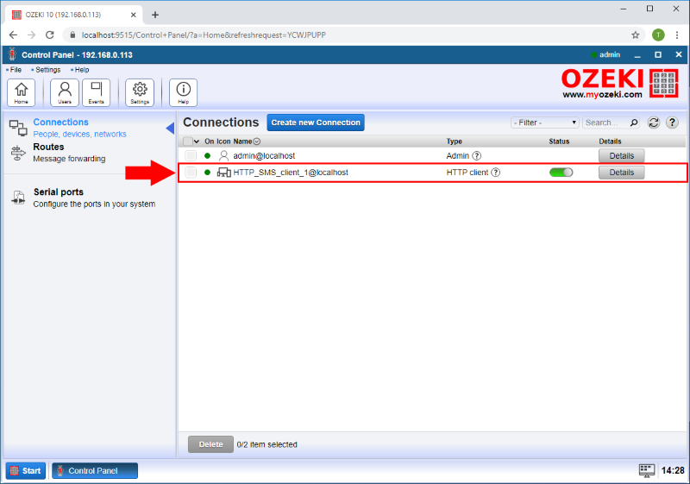
Task: Open the Users toolbar icon
Action: click(x=65, y=92)
